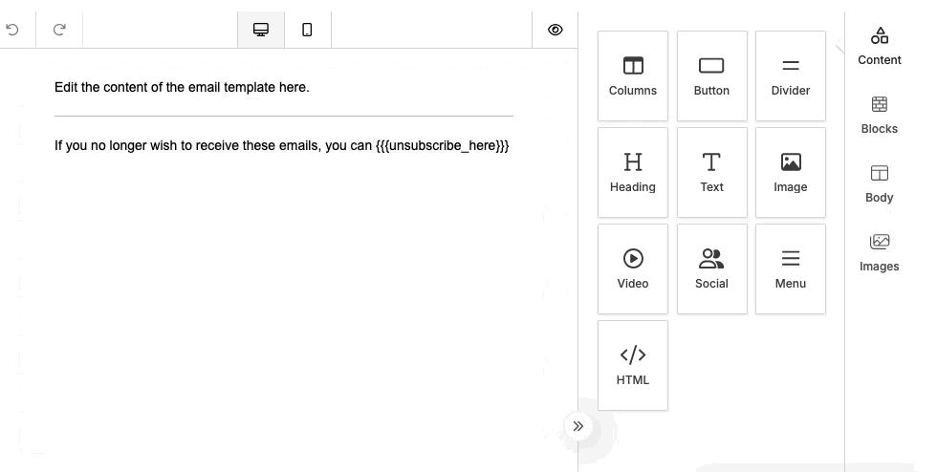Viewport: 937px width, 472px height.
Task: Open the Body tab
Action: point(880,183)
